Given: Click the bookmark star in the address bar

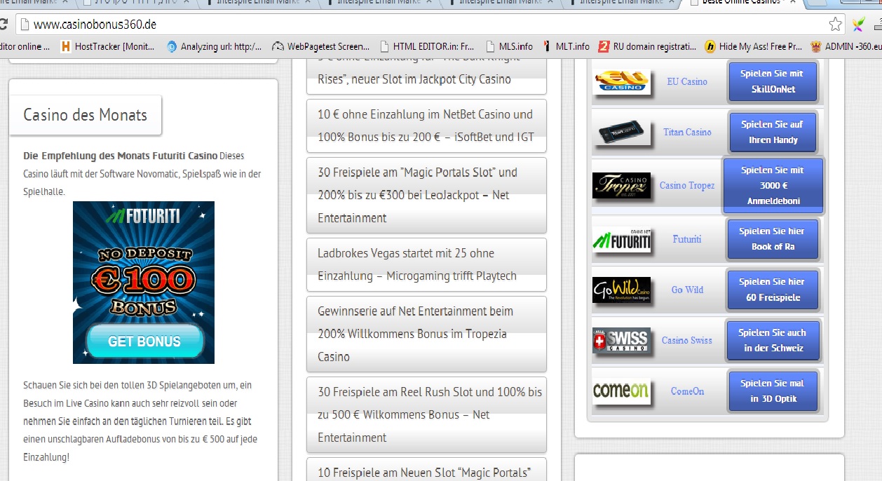Looking at the screenshot, I should [x=835, y=25].
